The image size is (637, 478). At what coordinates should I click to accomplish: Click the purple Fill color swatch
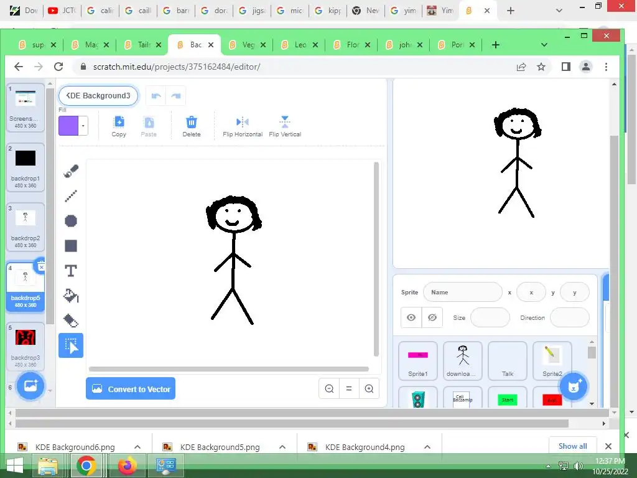[68, 126]
